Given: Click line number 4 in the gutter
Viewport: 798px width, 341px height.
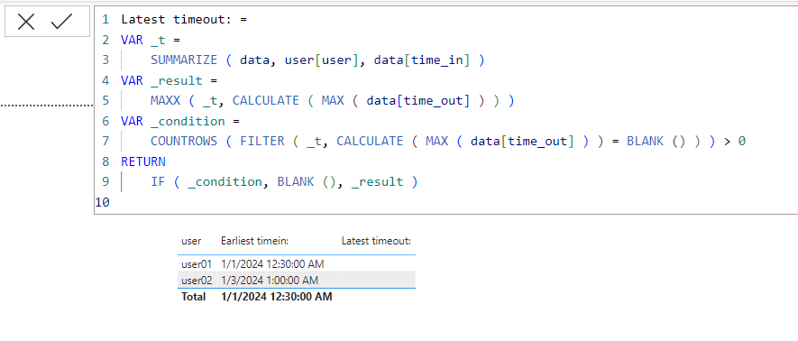Looking at the screenshot, I should (105, 80).
